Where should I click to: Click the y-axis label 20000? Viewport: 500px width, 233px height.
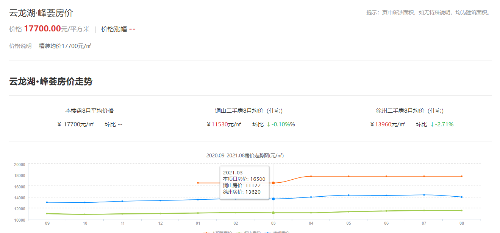(x=19, y=165)
